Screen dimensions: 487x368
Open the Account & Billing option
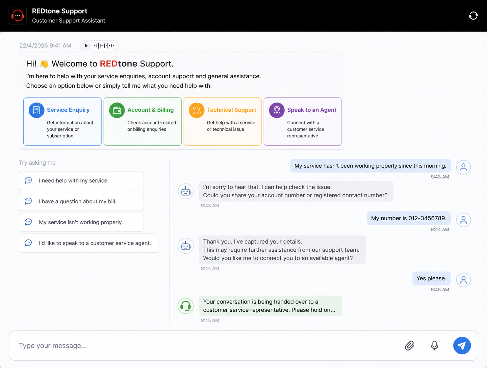coord(143,122)
